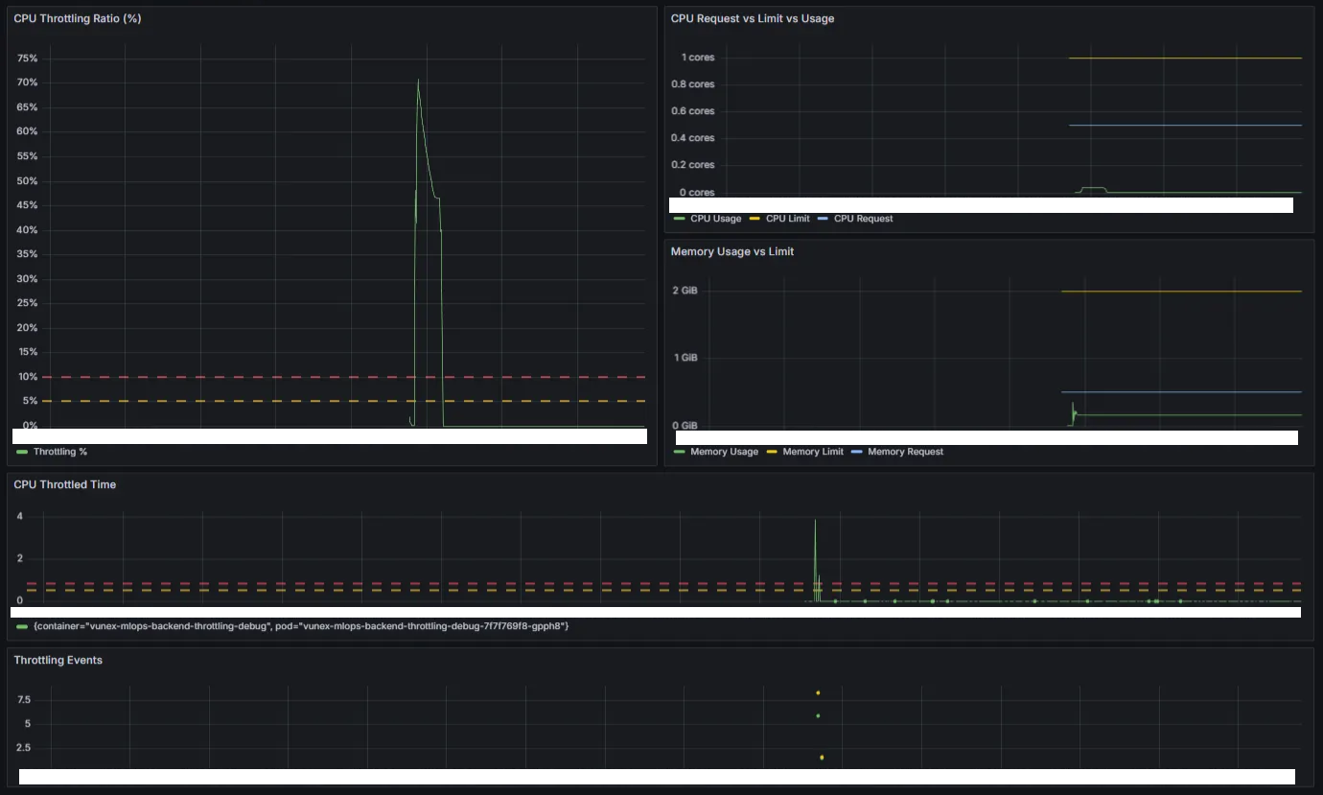Screen dimensions: 1323x795
Task: Click the yellow CPU Limit legend marker
Action: [754, 218]
